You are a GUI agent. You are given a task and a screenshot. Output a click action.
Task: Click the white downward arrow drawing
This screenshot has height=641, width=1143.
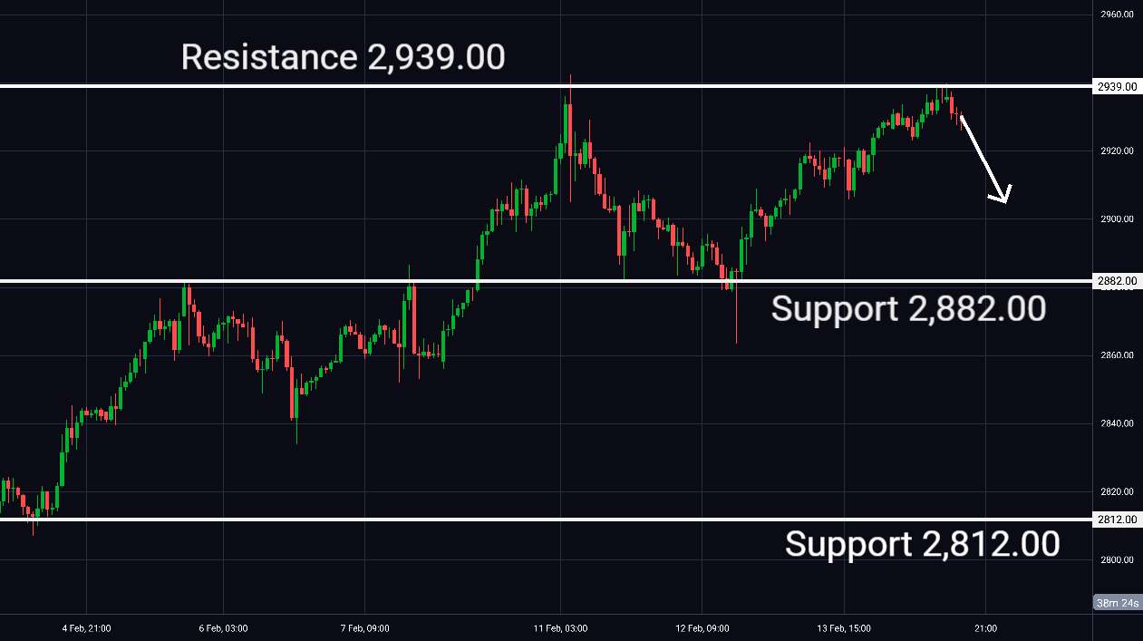pyautogui.click(x=983, y=157)
